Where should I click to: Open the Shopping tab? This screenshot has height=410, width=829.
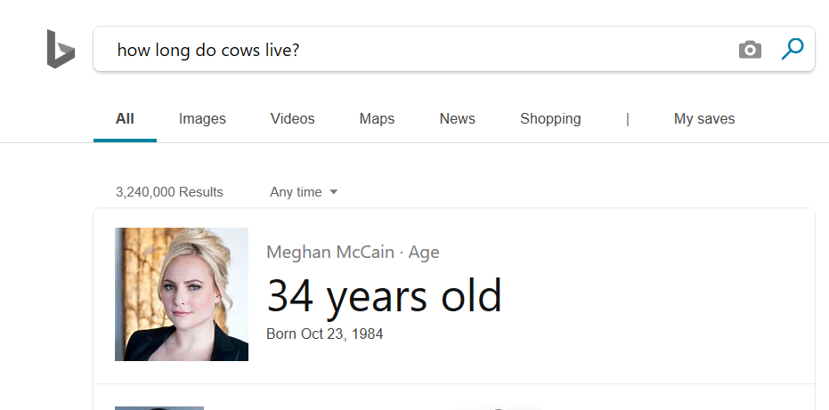[550, 119]
